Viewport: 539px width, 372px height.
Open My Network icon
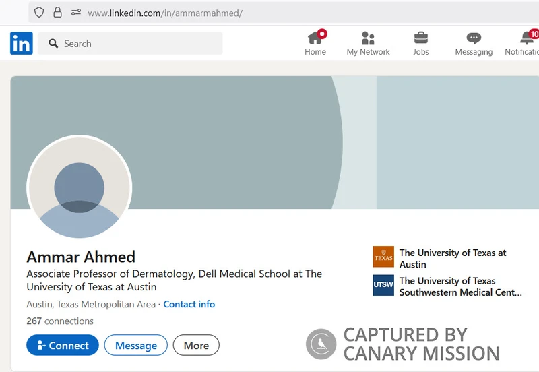tap(368, 38)
